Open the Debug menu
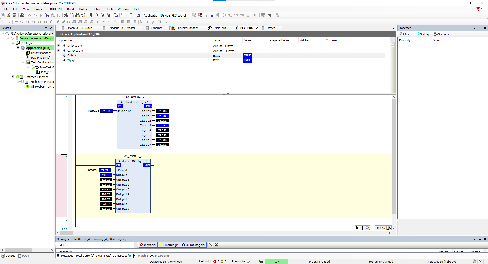This screenshot has height=264, width=488. 97,9
